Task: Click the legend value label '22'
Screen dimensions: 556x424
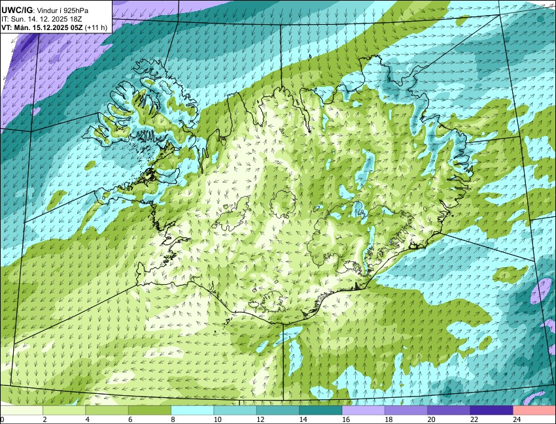Action: 474,419
